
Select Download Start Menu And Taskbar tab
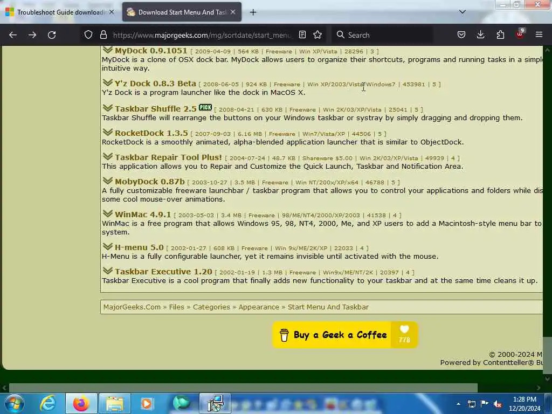pyautogui.click(x=182, y=12)
